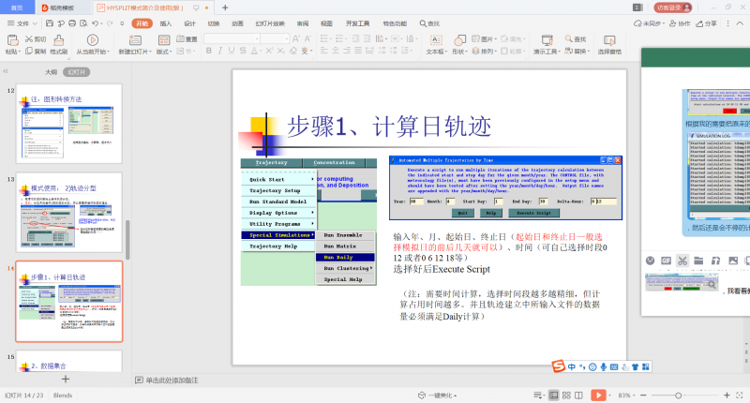Open the Insert (插入) ribbon tab
This screenshot has height=403, width=750.
165,23
